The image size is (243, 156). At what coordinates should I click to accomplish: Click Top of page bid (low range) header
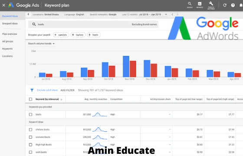click(189, 99)
